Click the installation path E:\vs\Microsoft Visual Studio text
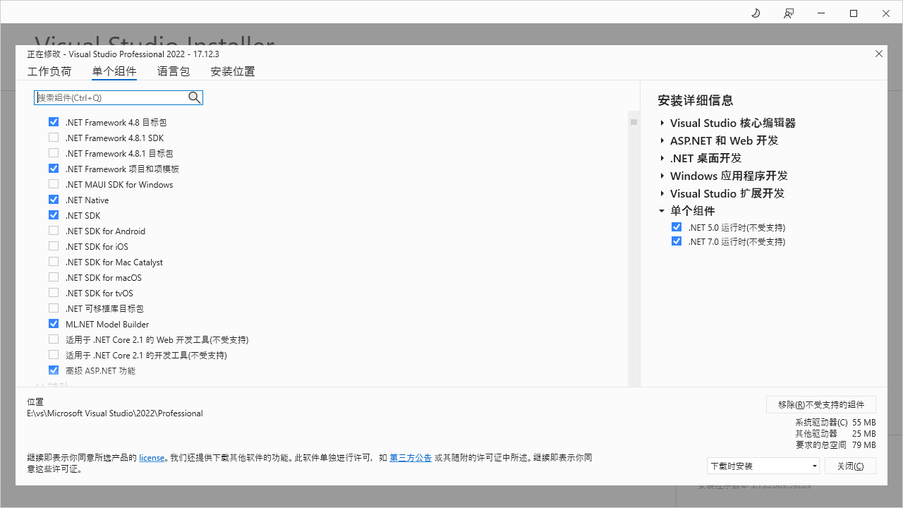This screenshot has height=508, width=903. click(115, 413)
